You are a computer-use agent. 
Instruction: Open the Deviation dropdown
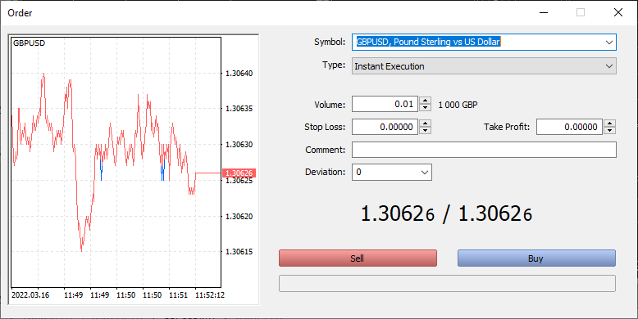pos(391,172)
